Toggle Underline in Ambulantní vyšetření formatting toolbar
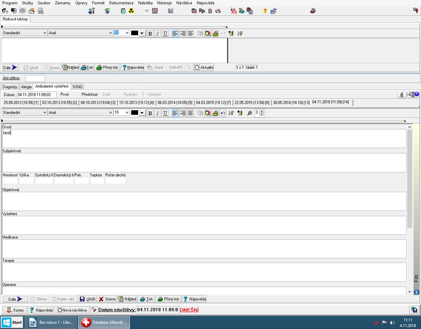Image resolution: width=421 pixels, height=329 pixels. (x=165, y=113)
